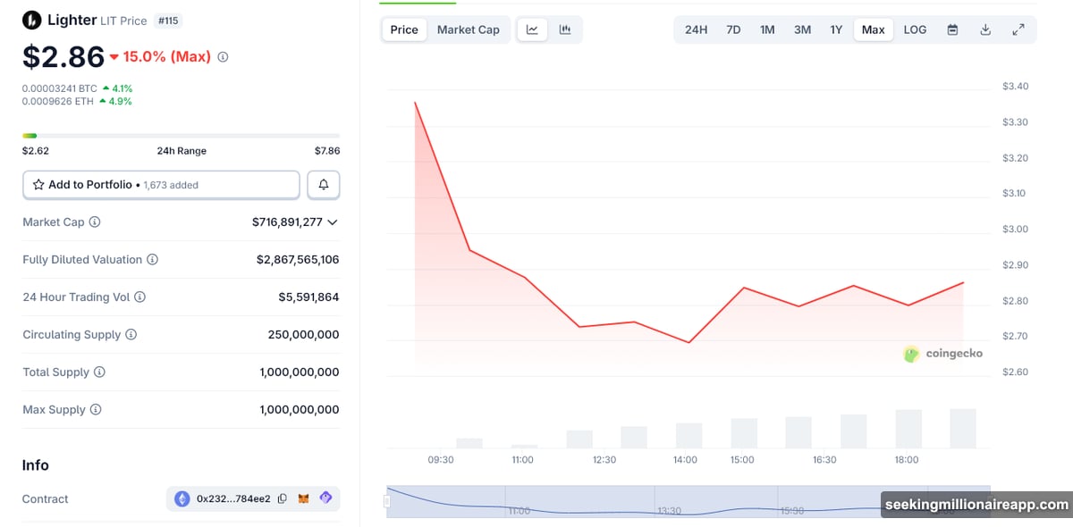This screenshot has width=1073, height=527.
Task: Copy the contract address icon
Action: (x=282, y=498)
